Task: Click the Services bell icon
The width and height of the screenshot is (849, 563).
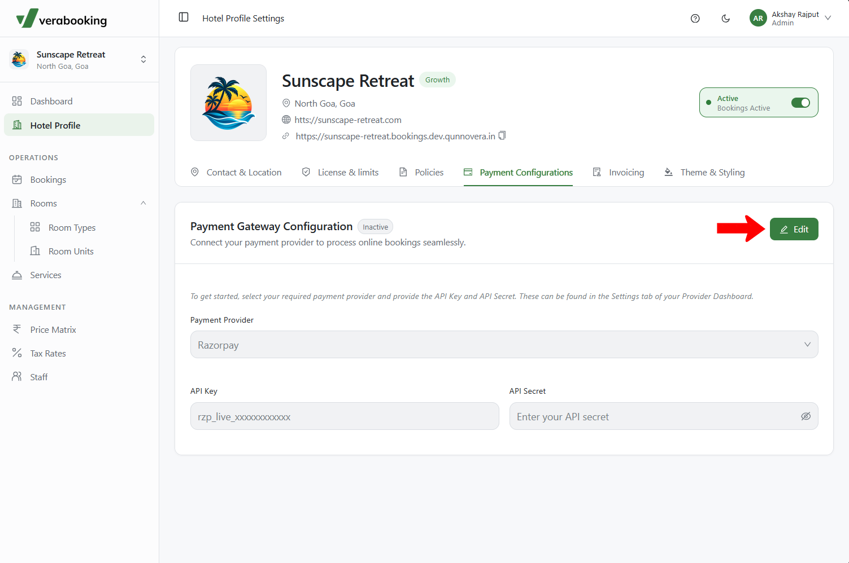Action: point(17,275)
